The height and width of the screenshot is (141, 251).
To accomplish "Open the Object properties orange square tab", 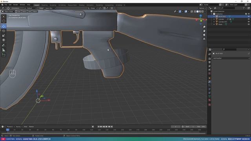I will [x=209, y=78].
